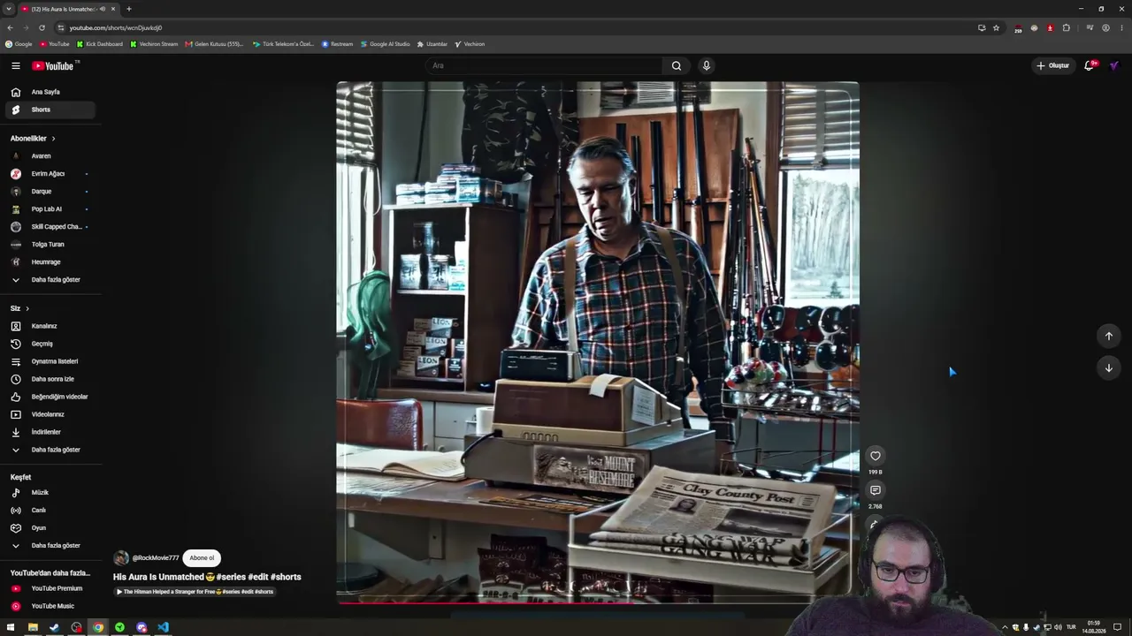Image resolution: width=1132 pixels, height=636 pixels.
Task: Open the Evrim Ağacı subscription channel
Action: pyautogui.click(x=50, y=174)
